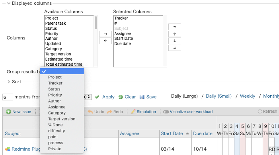The width and height of the screenshot is (279, 155).
Task: Choose Private in group dropdown
Action: tap(55, 149)
